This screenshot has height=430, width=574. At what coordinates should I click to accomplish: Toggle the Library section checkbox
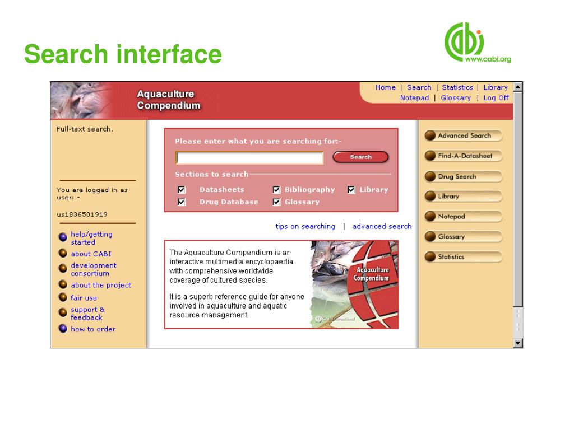(x=351, y=190)
